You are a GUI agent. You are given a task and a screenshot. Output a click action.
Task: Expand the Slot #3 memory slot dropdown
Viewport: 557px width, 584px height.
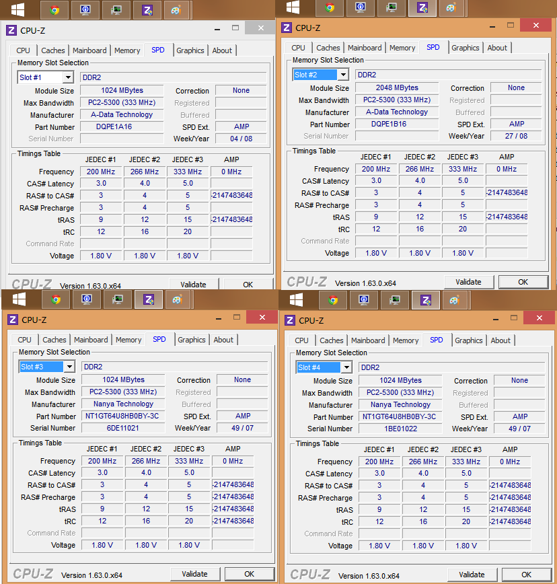pos(69,367)
